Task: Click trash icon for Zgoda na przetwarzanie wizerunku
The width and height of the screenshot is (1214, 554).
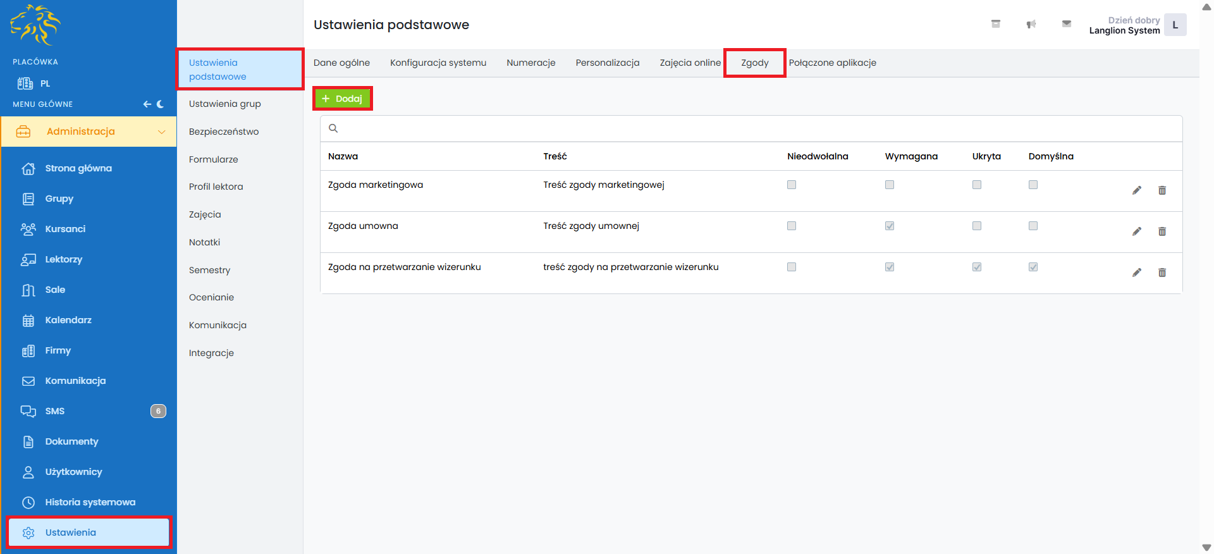Action: point(1162,273)
